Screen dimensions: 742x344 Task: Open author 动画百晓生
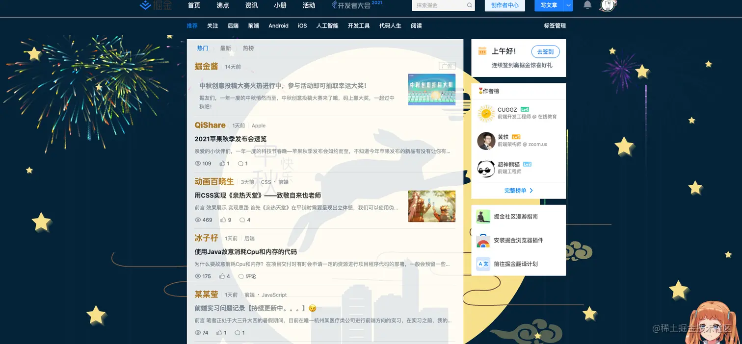(214, 182)
